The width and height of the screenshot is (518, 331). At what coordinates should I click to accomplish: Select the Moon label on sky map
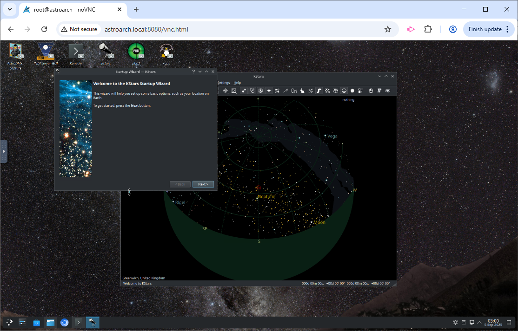[x=319, y=222]
